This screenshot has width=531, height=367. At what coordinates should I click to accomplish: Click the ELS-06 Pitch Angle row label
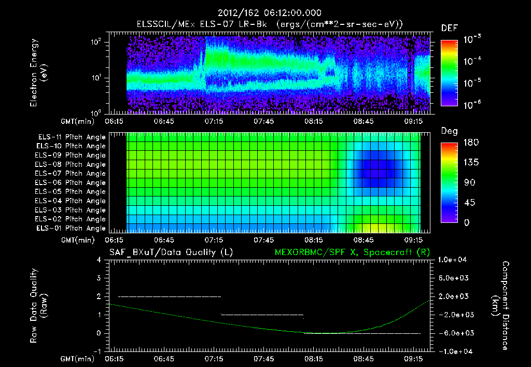(x=71, y=183)
